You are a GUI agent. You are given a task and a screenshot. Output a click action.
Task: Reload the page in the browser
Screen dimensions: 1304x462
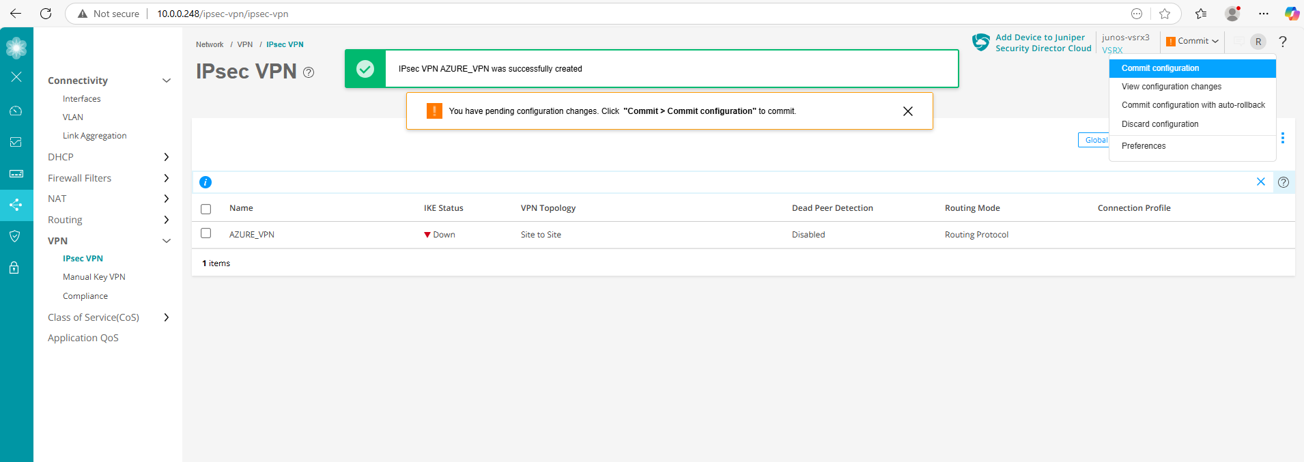(46, 13)
